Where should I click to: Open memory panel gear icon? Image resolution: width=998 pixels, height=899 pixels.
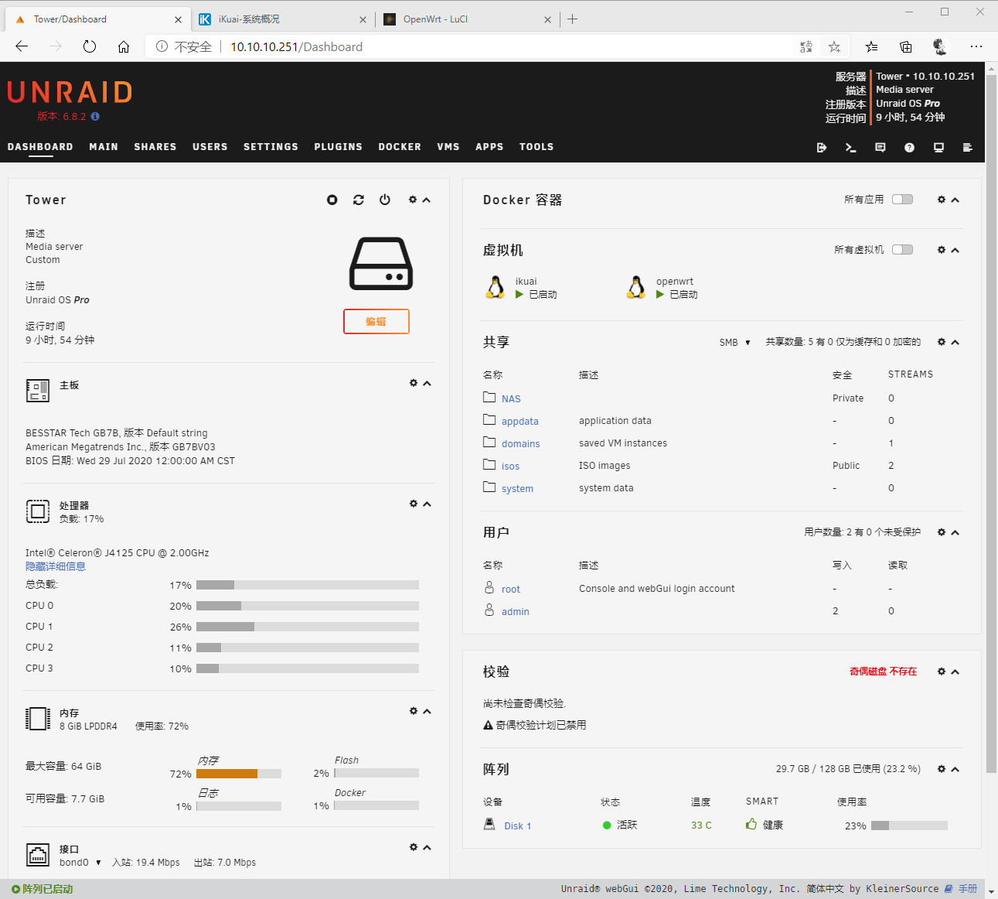[x=414, y=711]
